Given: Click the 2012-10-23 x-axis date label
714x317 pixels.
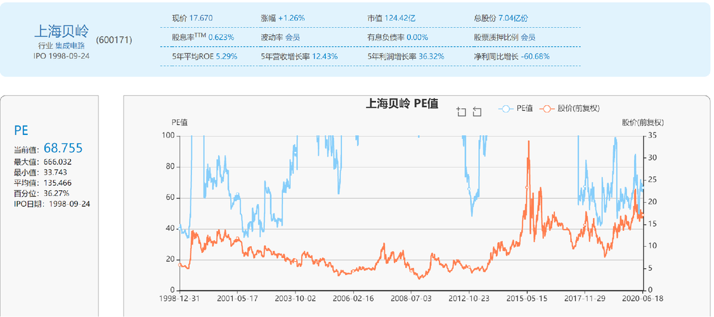Looking at the screenshot, I should (x=469, y=298).
